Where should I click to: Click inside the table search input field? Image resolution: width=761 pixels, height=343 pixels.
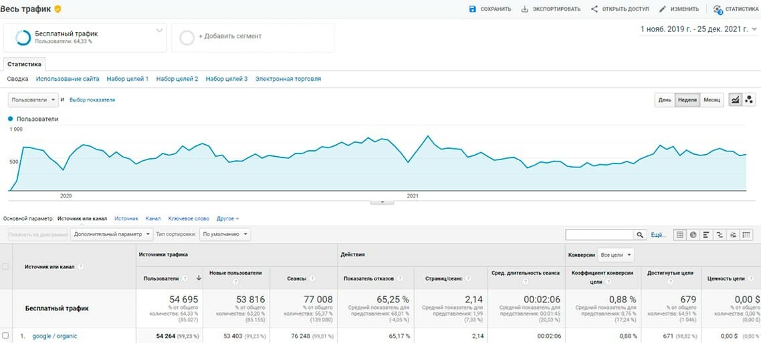point(599,235)
